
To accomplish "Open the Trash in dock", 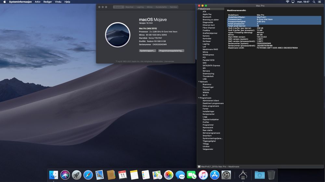I will [271, 175].
